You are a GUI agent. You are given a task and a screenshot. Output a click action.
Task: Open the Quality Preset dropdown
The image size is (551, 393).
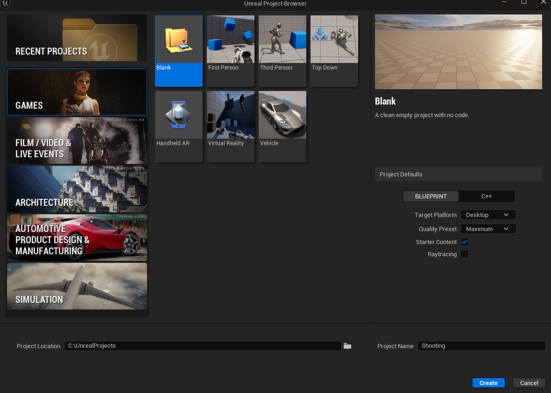pyautogui.click(x=488, y=229)
